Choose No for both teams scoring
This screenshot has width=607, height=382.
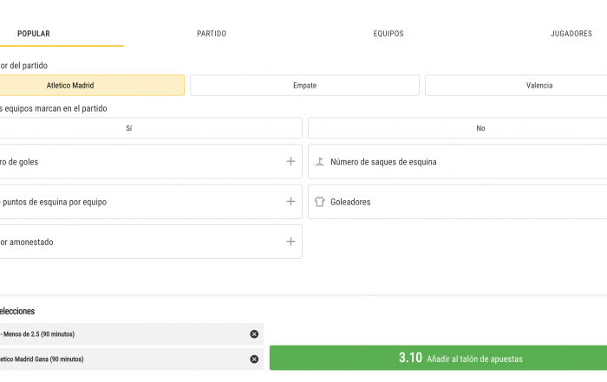(x=457, y=128)
